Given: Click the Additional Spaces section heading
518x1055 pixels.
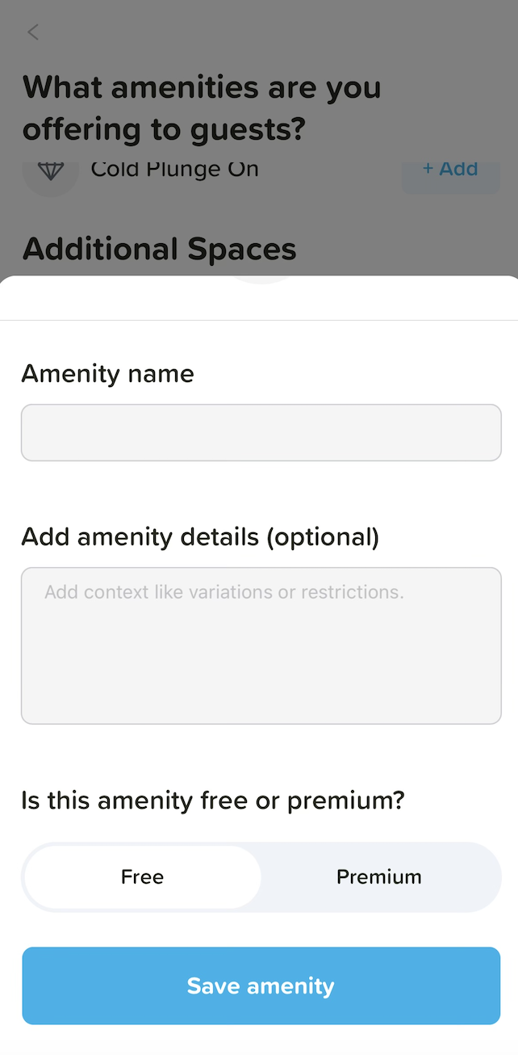Looking at the screenshot, I should (160, 250).
